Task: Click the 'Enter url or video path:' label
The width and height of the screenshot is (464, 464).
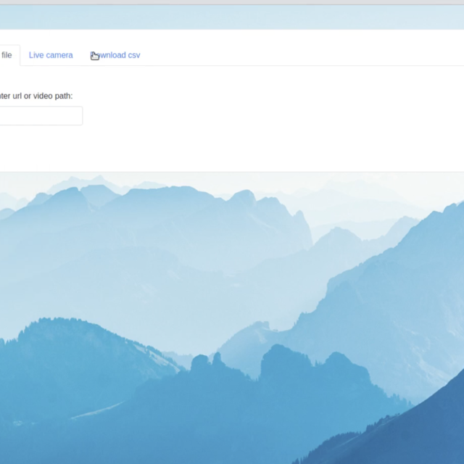Action: coord(36,96)
